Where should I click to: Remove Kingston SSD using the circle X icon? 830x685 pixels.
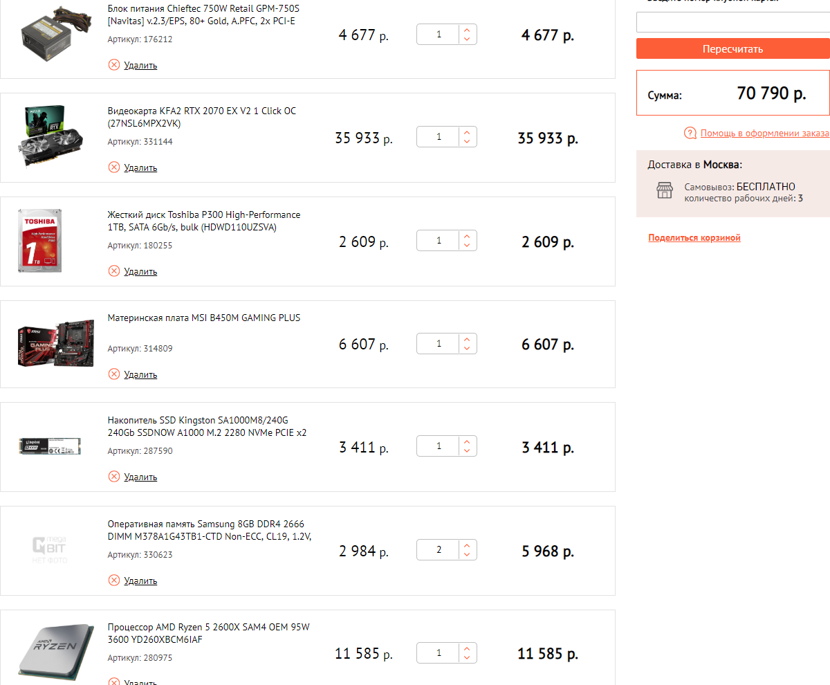click(x=114, y=477)
